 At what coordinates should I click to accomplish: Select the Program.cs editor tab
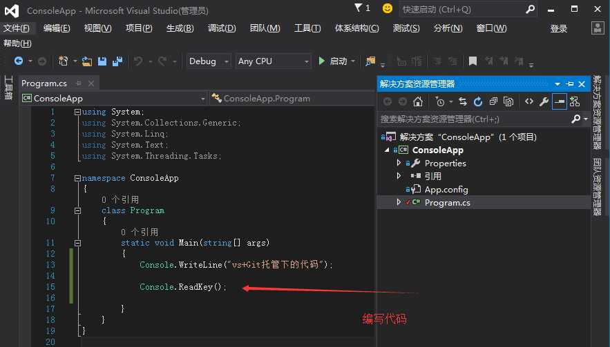[44, 83]
